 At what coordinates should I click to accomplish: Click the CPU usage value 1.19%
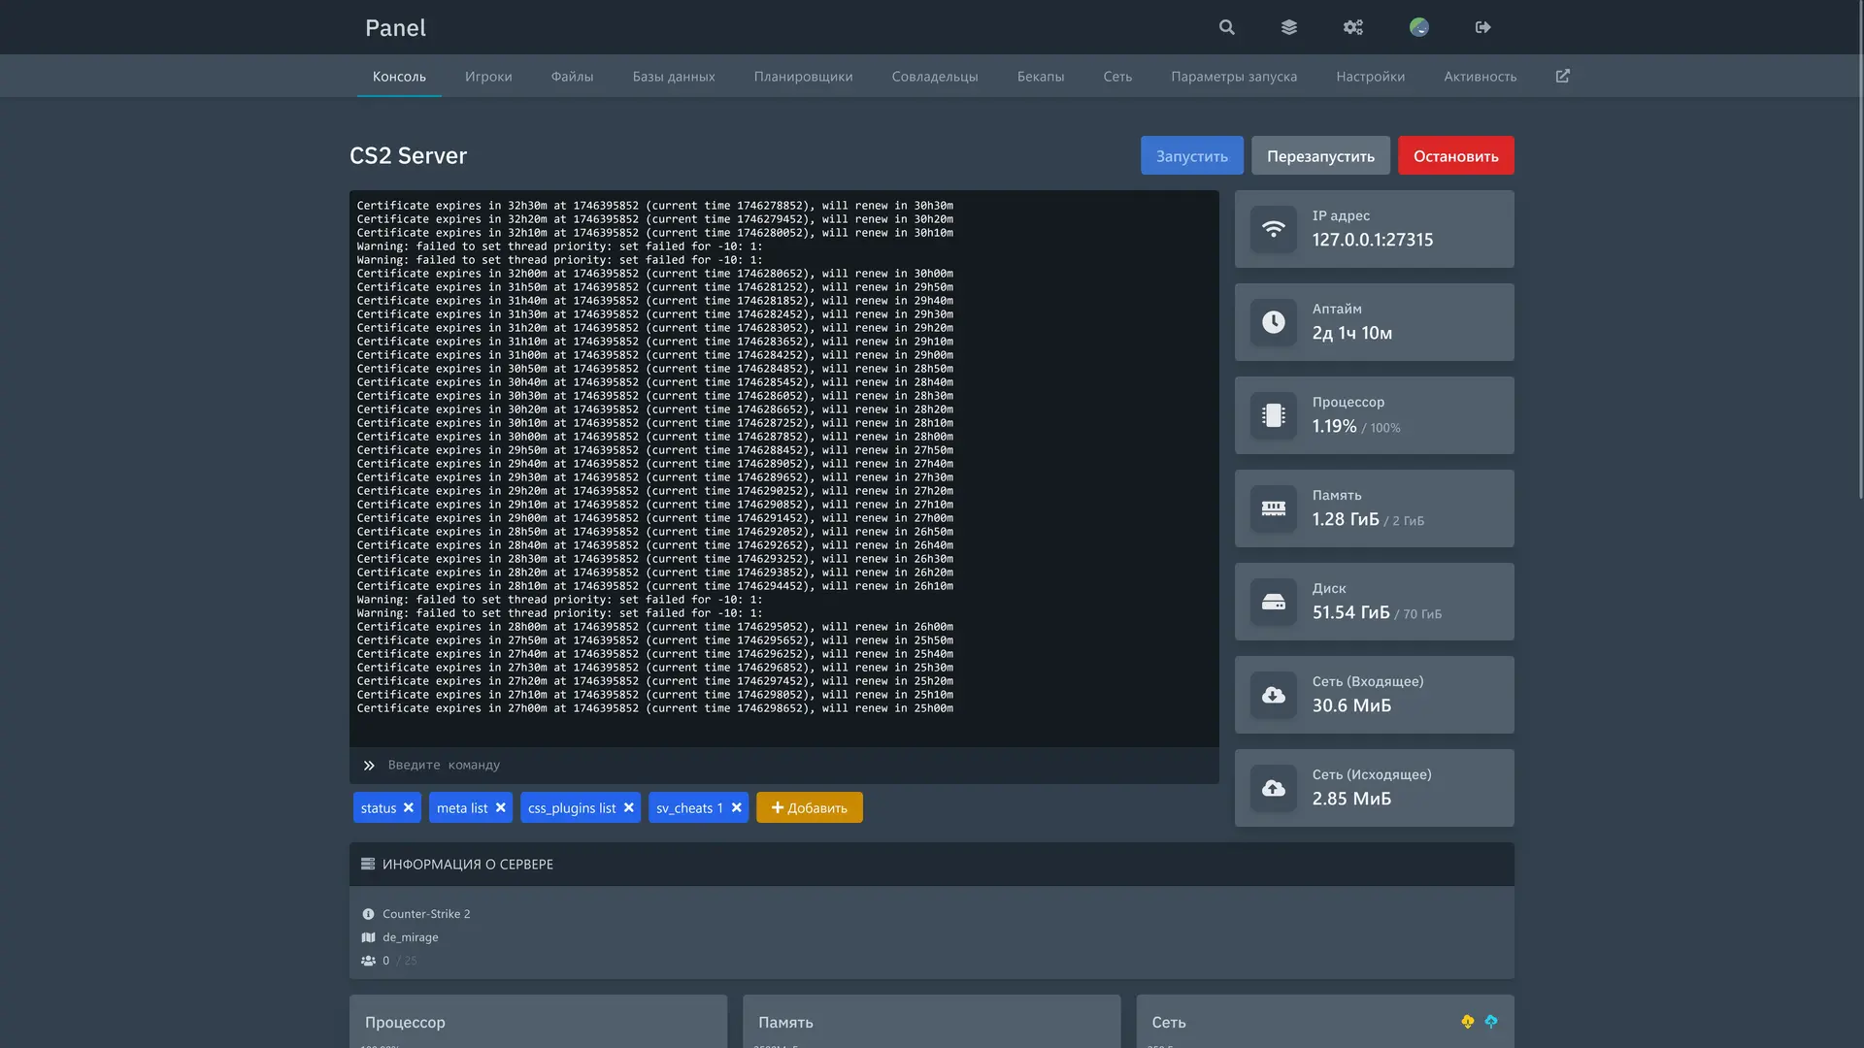point(1334,426)
